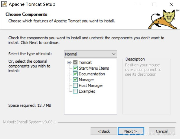This screenshot has height=139, width=180.
Task: Click the Apache Tomcat title bar icon
Action: pos(4,4)
